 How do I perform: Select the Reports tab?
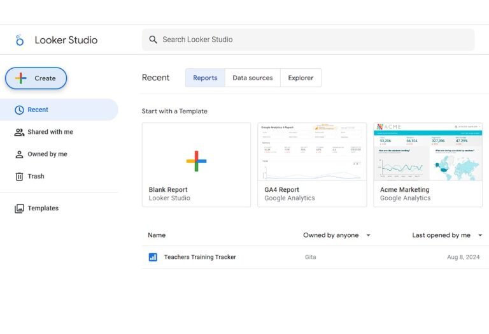(205, 78)
